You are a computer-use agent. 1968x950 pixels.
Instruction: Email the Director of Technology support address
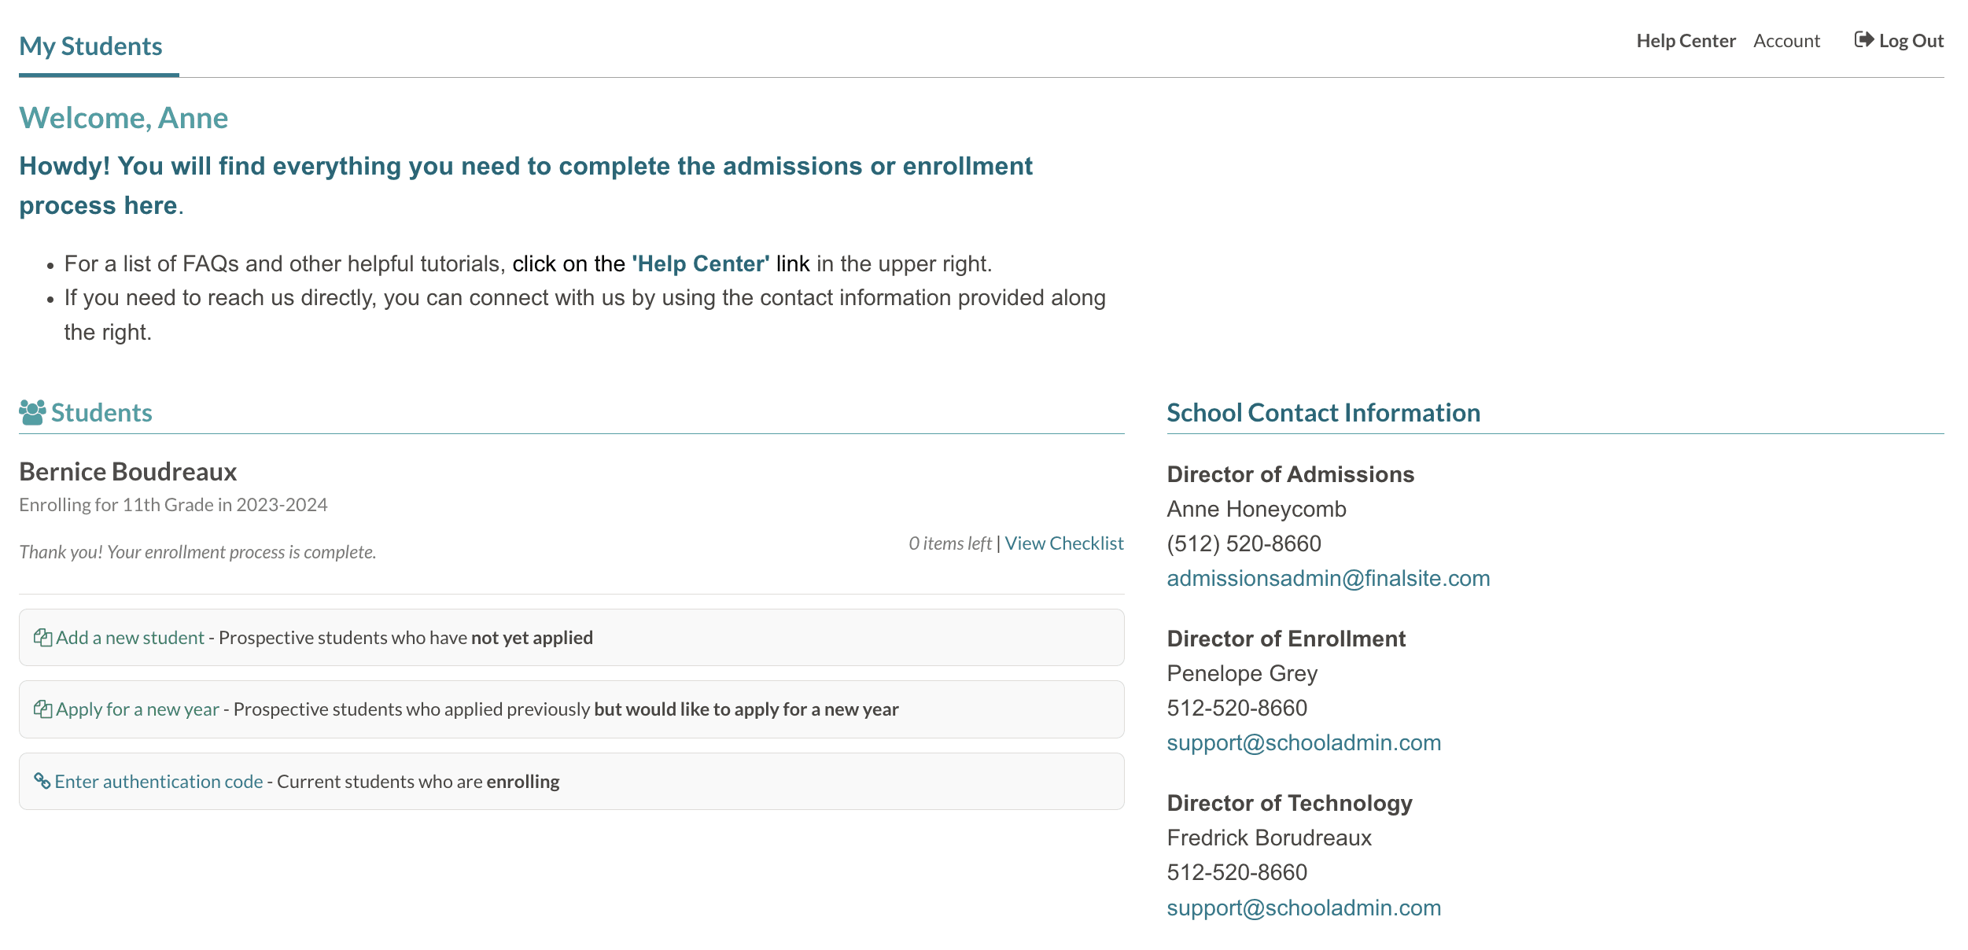click(1303, 908)
